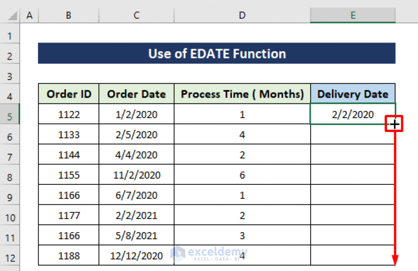Select column A header

pos(29,15)
